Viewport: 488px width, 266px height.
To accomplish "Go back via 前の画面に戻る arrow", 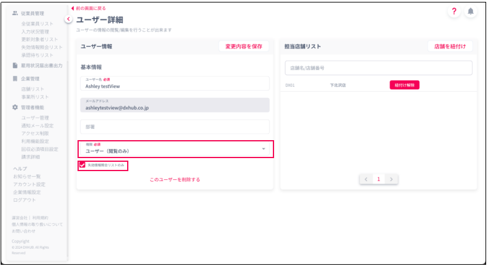I will (x=73, y=8).
